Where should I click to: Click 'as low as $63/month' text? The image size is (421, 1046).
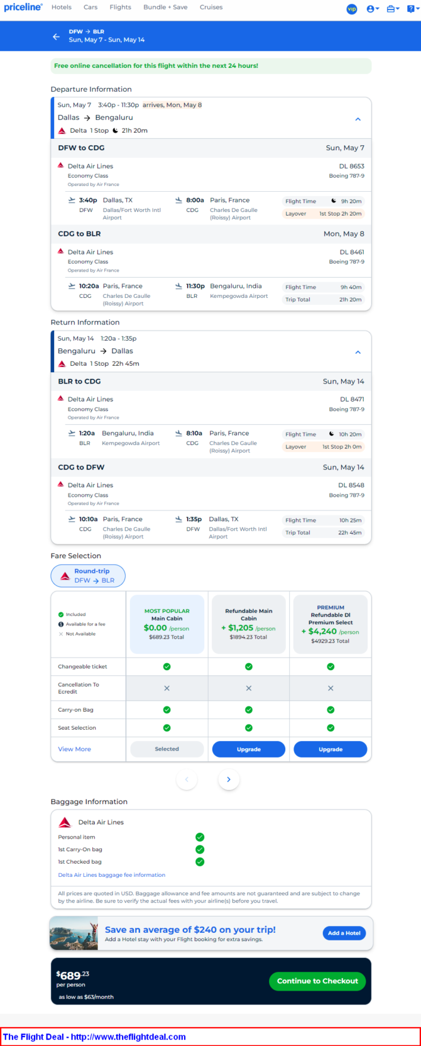pyautogui.click(x=86, y=997)
